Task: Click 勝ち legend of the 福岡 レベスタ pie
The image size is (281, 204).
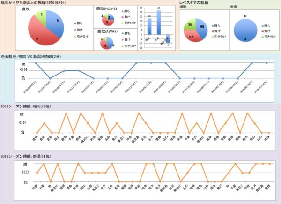Action: pyautogui.click(x=216, y=26)
